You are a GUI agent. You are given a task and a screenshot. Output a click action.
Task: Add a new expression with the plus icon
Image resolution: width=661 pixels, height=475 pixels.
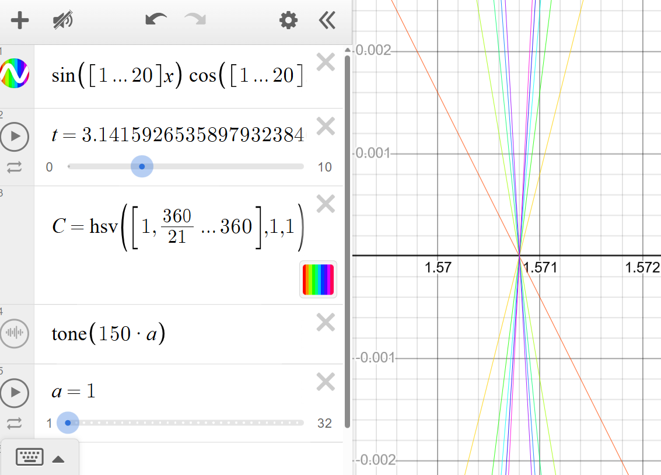pos(20,20)
